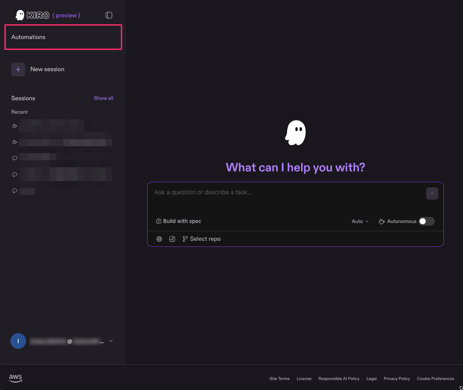Screen dimensions: 463x390
Task: Open Legal link in footer
Action: tap(371, 378)
